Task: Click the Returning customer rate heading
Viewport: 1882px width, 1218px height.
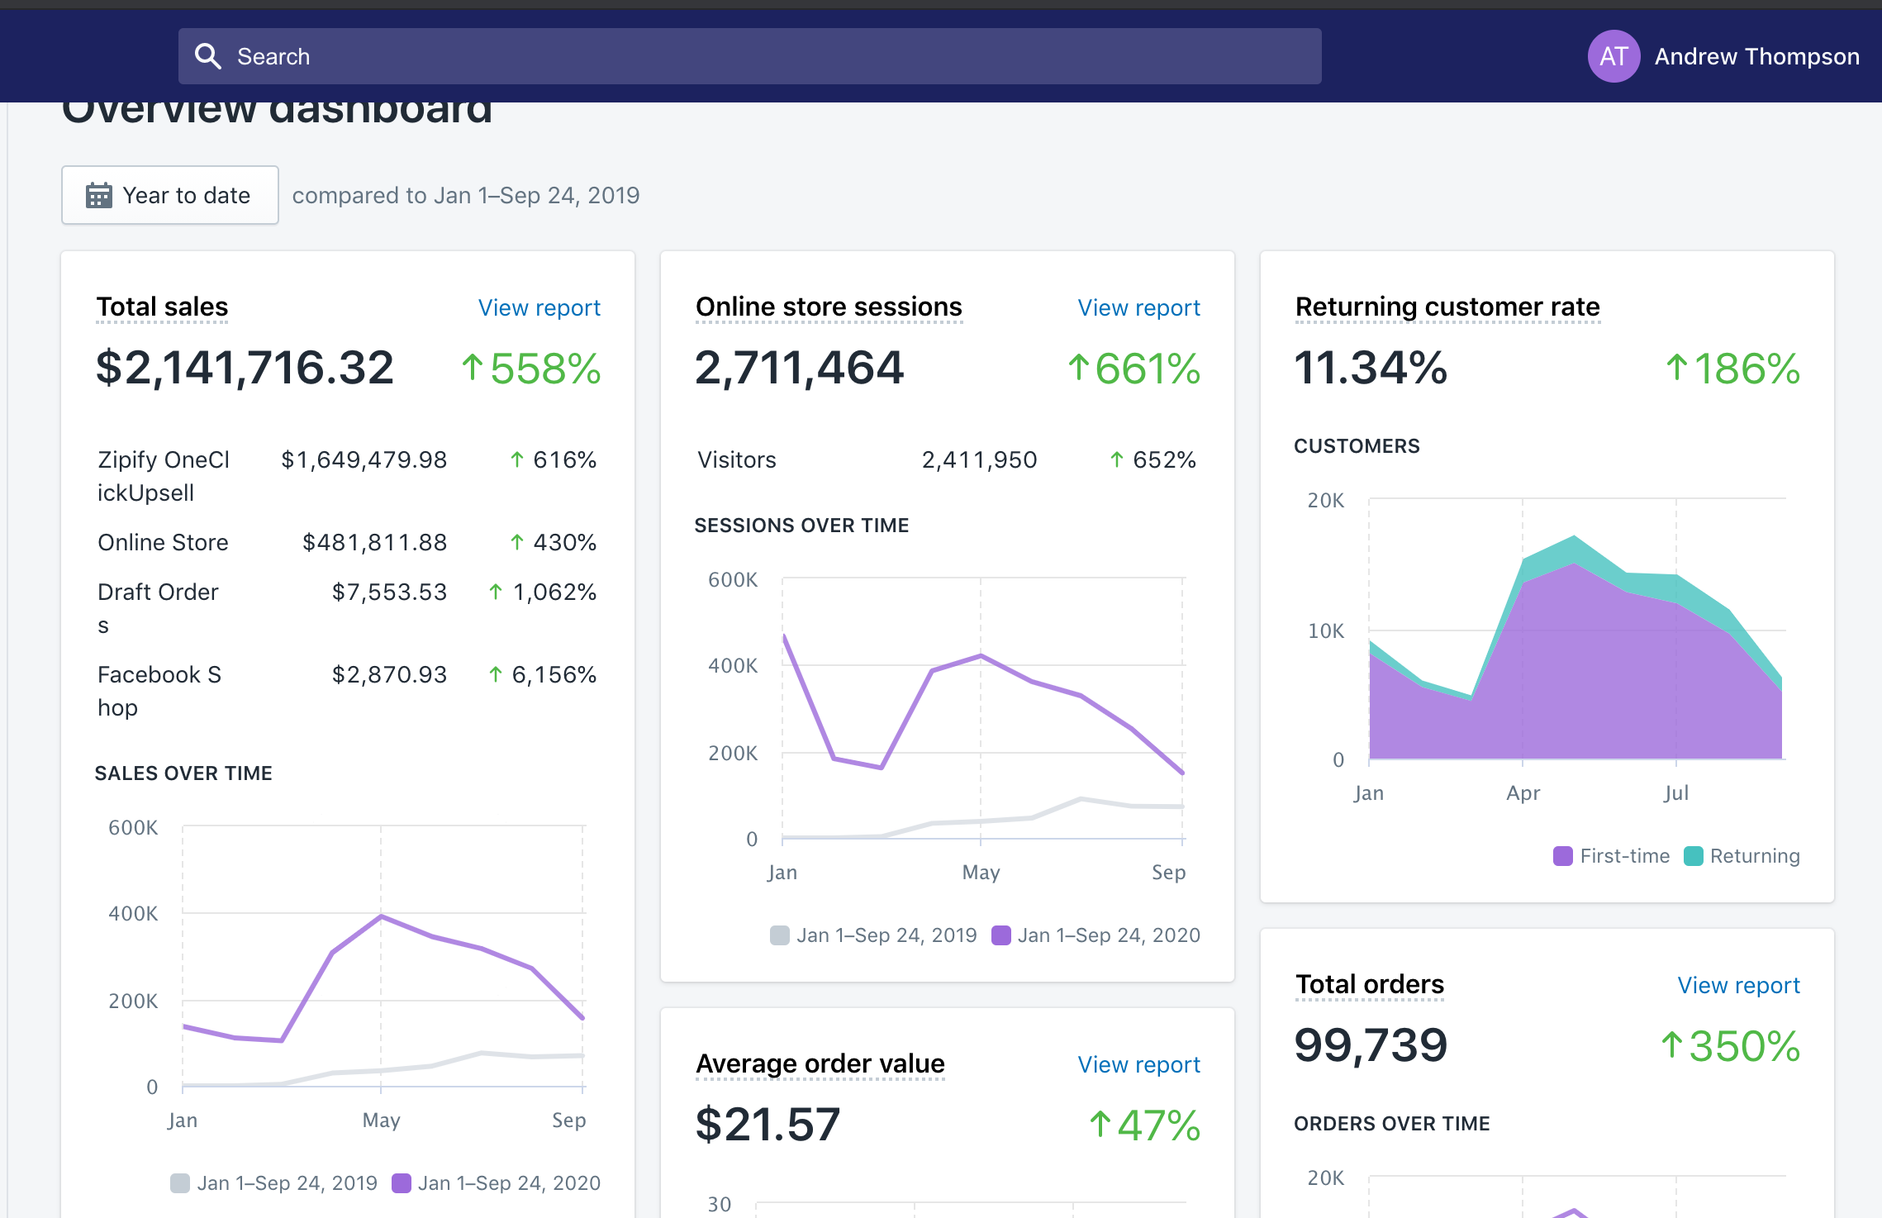Action: click(x=1447, y=307)
